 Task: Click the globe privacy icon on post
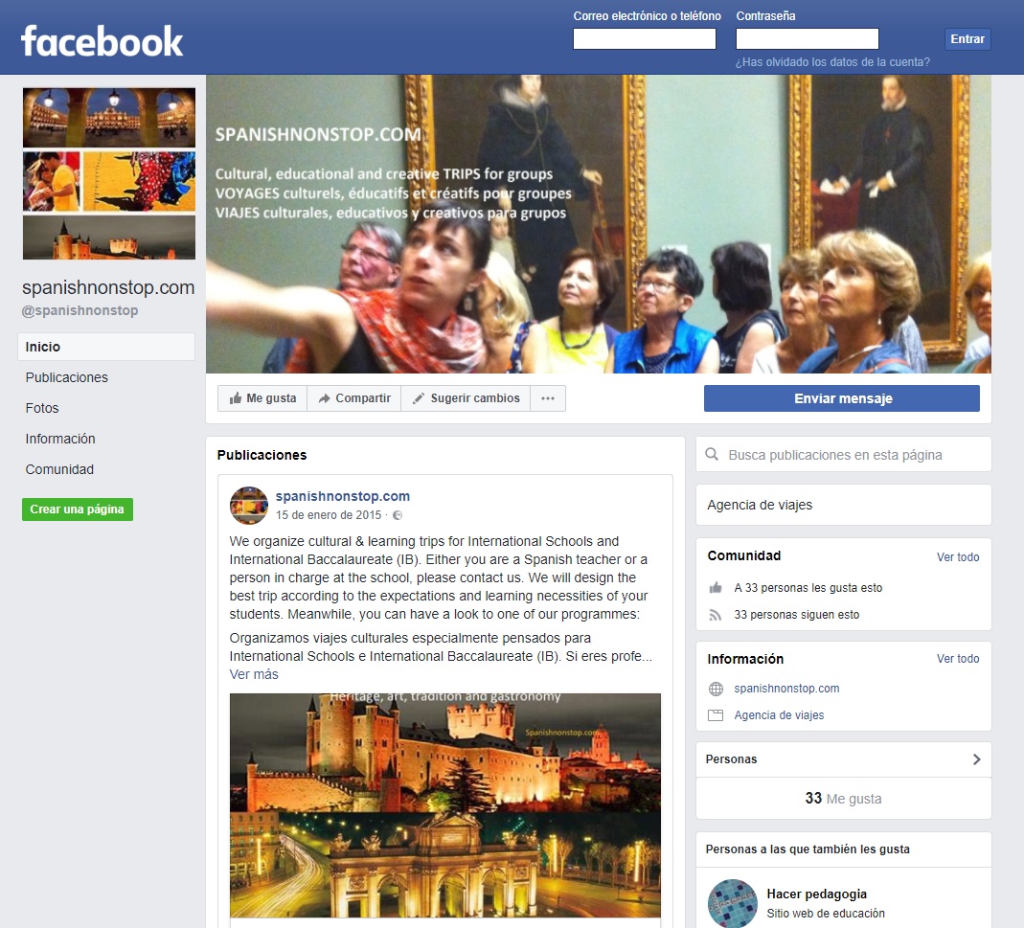pos(398,515)
